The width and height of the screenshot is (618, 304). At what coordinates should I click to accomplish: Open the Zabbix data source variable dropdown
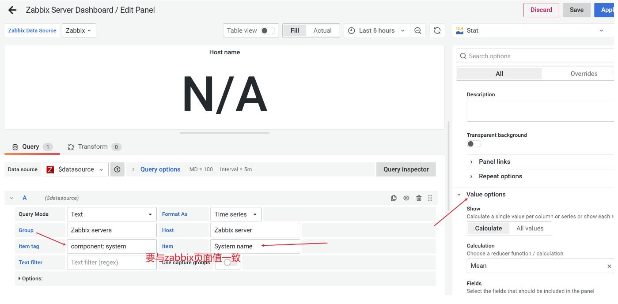click(x=79, y=30)
